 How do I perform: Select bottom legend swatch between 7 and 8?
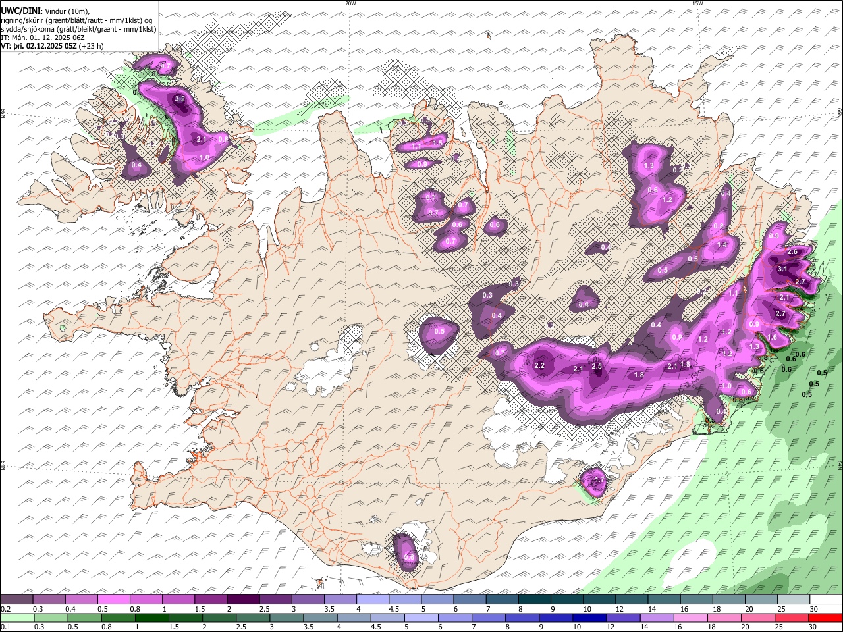point(488,618)
